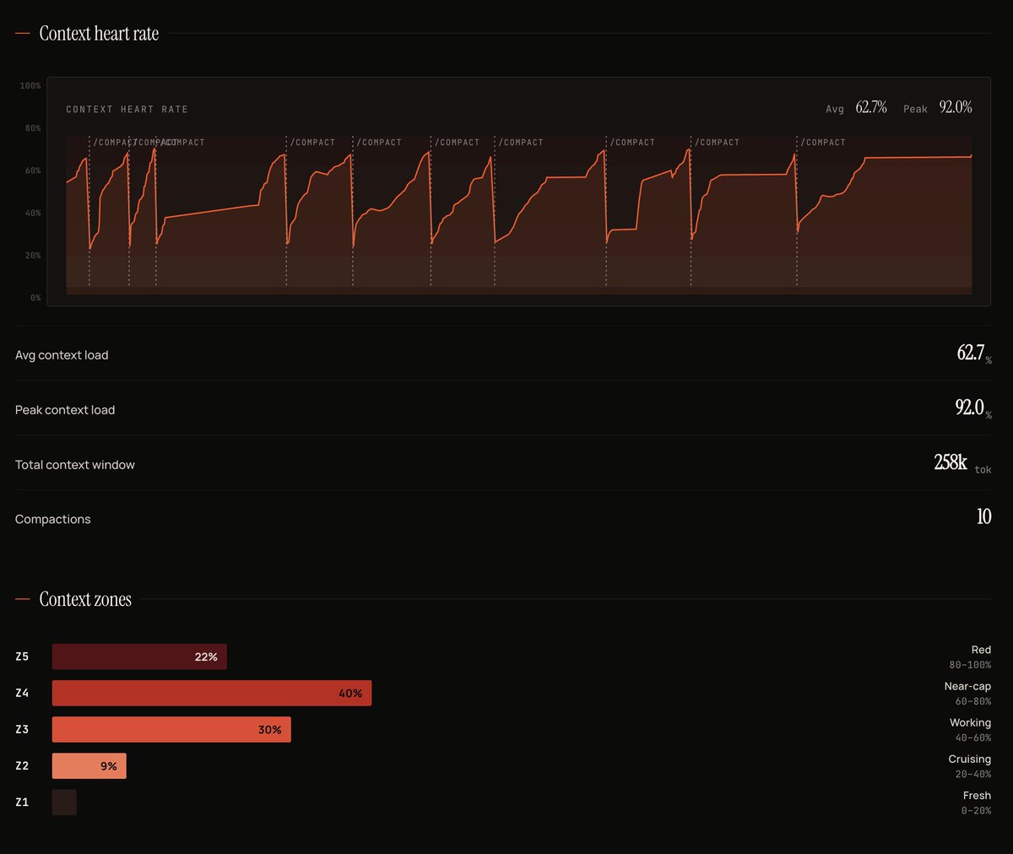Click the 'Avg context load' row label
The image size is (1013, 854).
(x=62, y=355)
